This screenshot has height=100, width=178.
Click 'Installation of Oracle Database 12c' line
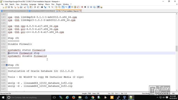coord(41,71)
